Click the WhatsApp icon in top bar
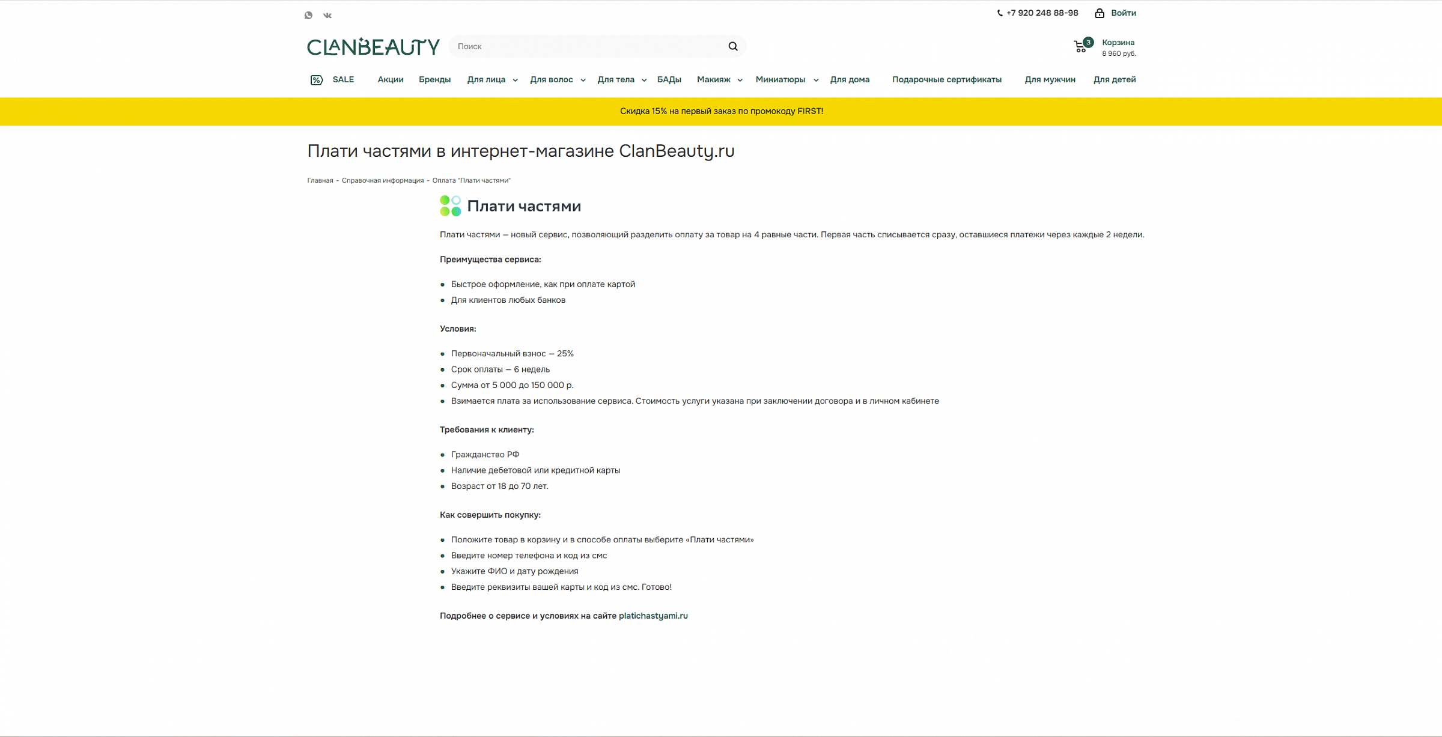1442x737 pixels. (308, 15)
